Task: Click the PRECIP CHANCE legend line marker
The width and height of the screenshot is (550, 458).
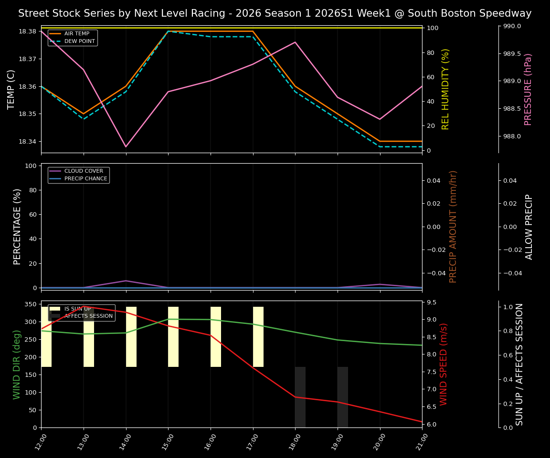Action: pyautogui.click(x=54, y=178)
